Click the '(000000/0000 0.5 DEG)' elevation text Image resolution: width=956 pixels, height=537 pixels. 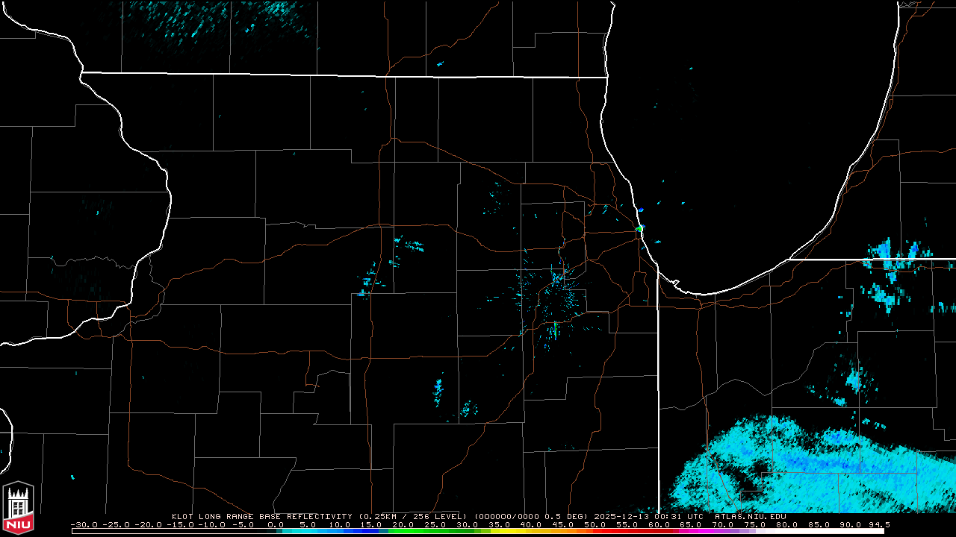[x=532, y=516]
